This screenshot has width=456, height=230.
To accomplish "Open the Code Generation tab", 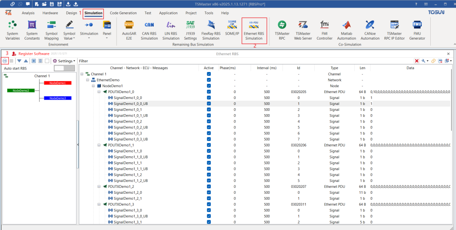I will 123,13.
